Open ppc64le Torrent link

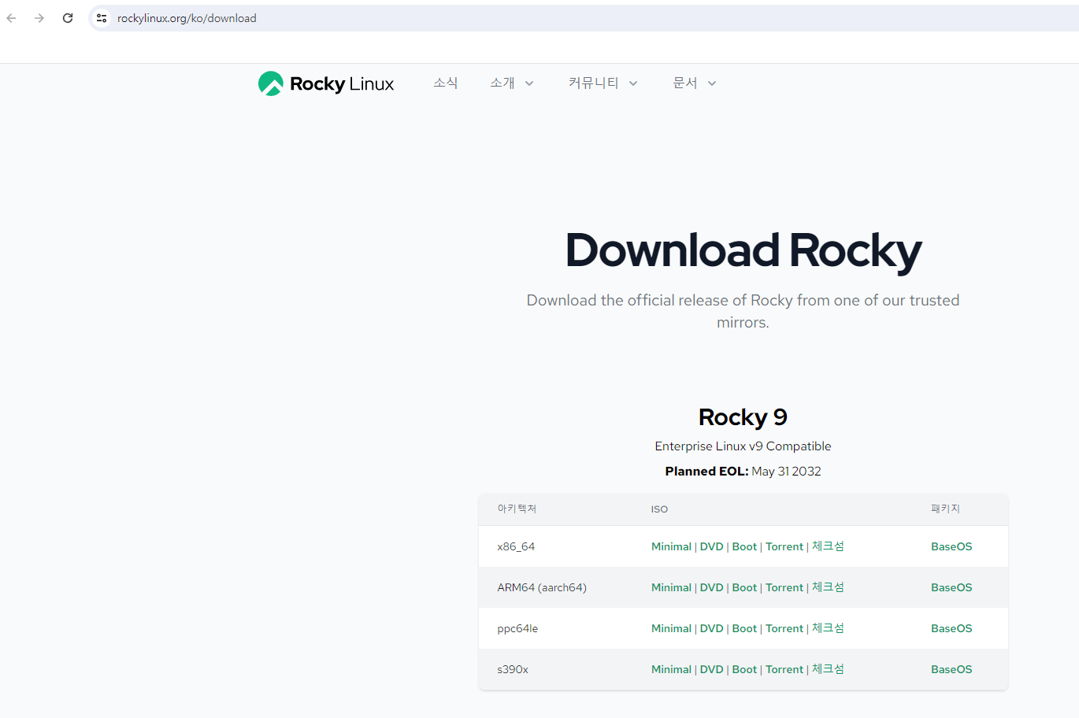click(784, 628)
